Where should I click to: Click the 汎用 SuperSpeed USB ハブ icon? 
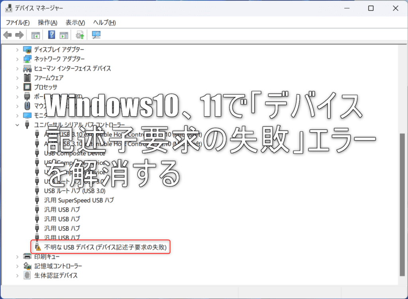37,200
